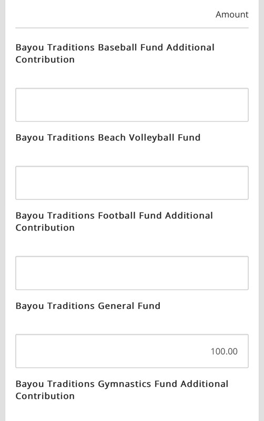Viewport: 264px width, 421px height.
Task: Click the Bayou Traditions General Fund label
Action: pos(88,306)
